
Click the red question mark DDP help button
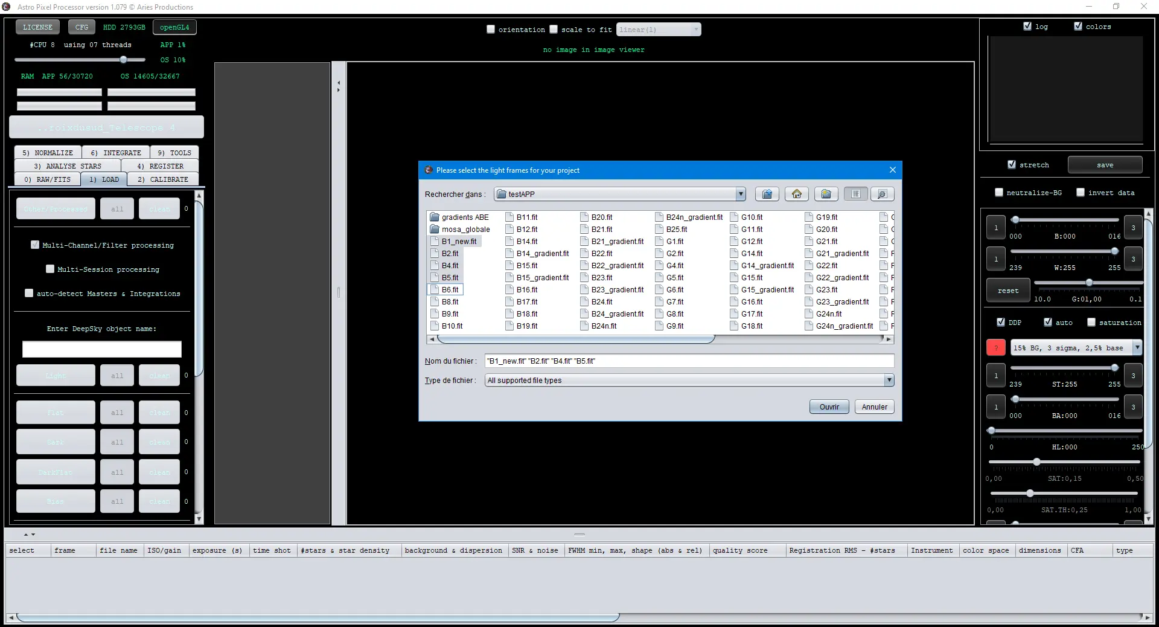click(996, 347)
